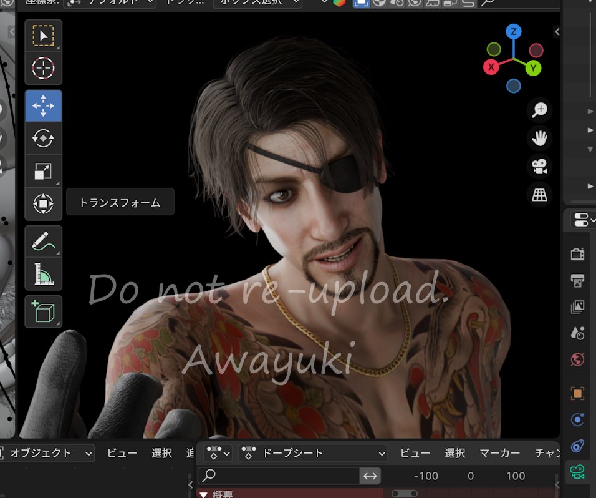Open the Object Constraints properties tab
Viewport: 596px width, 498px height.
coord(577,446)
